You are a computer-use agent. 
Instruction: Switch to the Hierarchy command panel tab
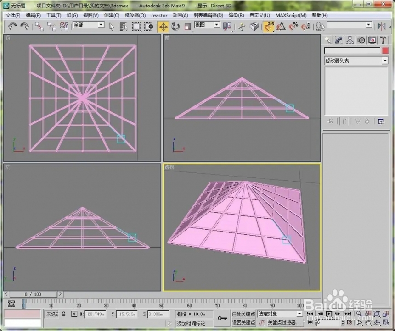click(350, 40)
